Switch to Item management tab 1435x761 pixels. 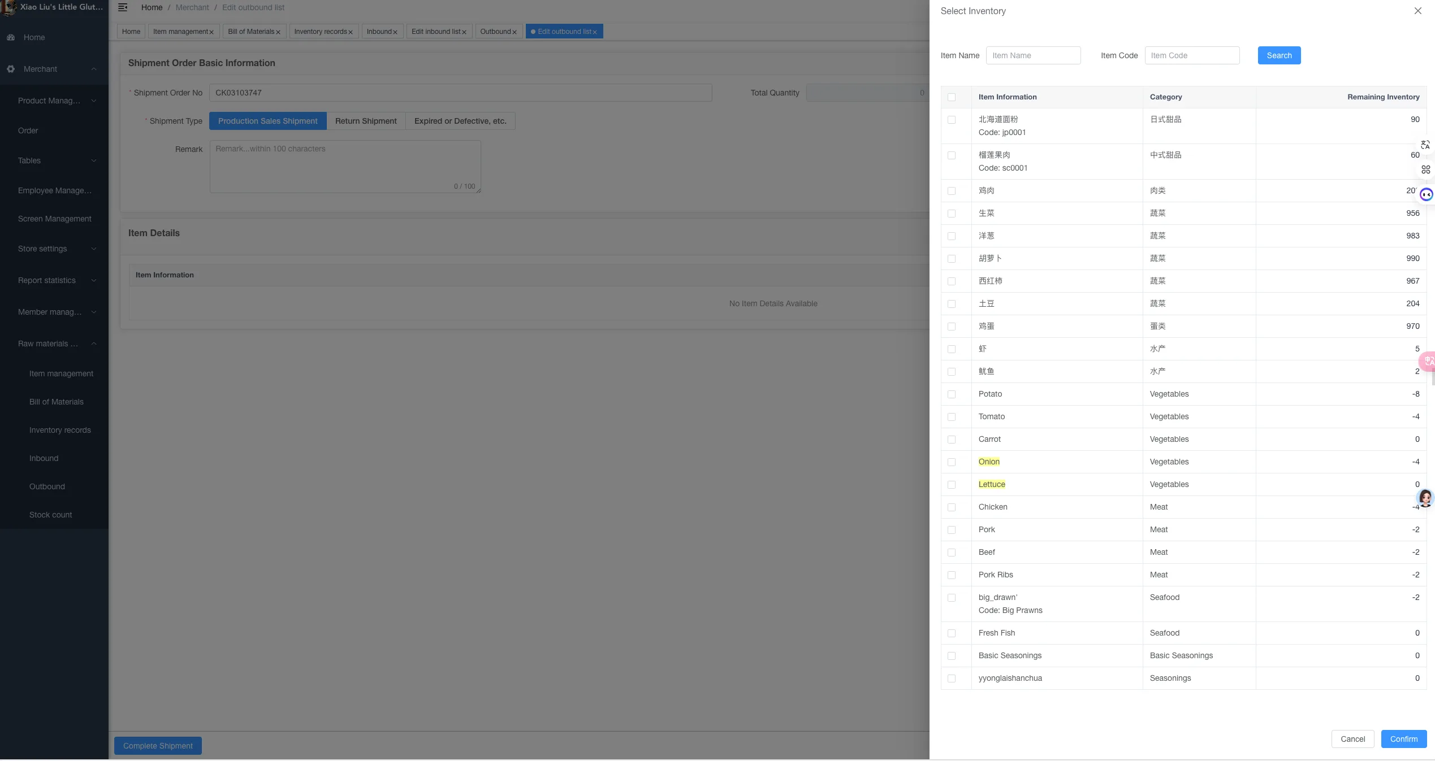pyautogui.click(x=180, y=32)
